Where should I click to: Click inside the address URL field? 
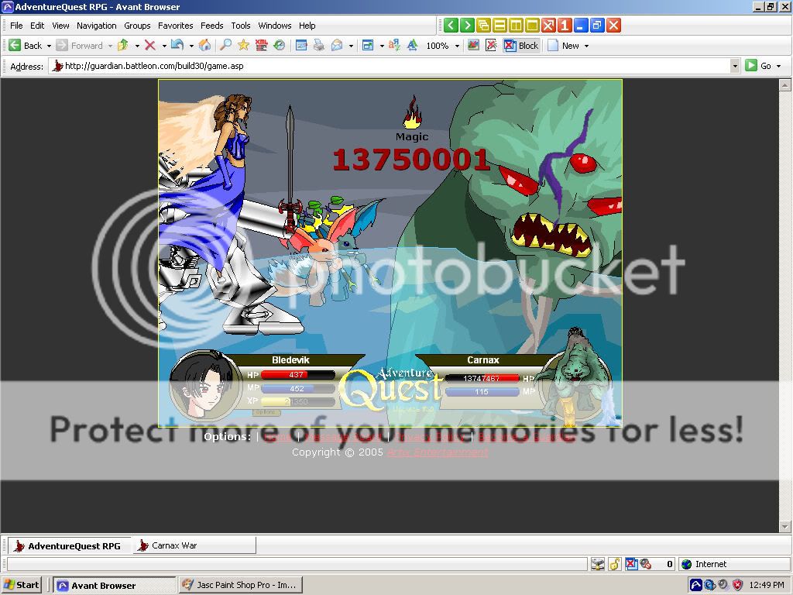tap(387, 66)
